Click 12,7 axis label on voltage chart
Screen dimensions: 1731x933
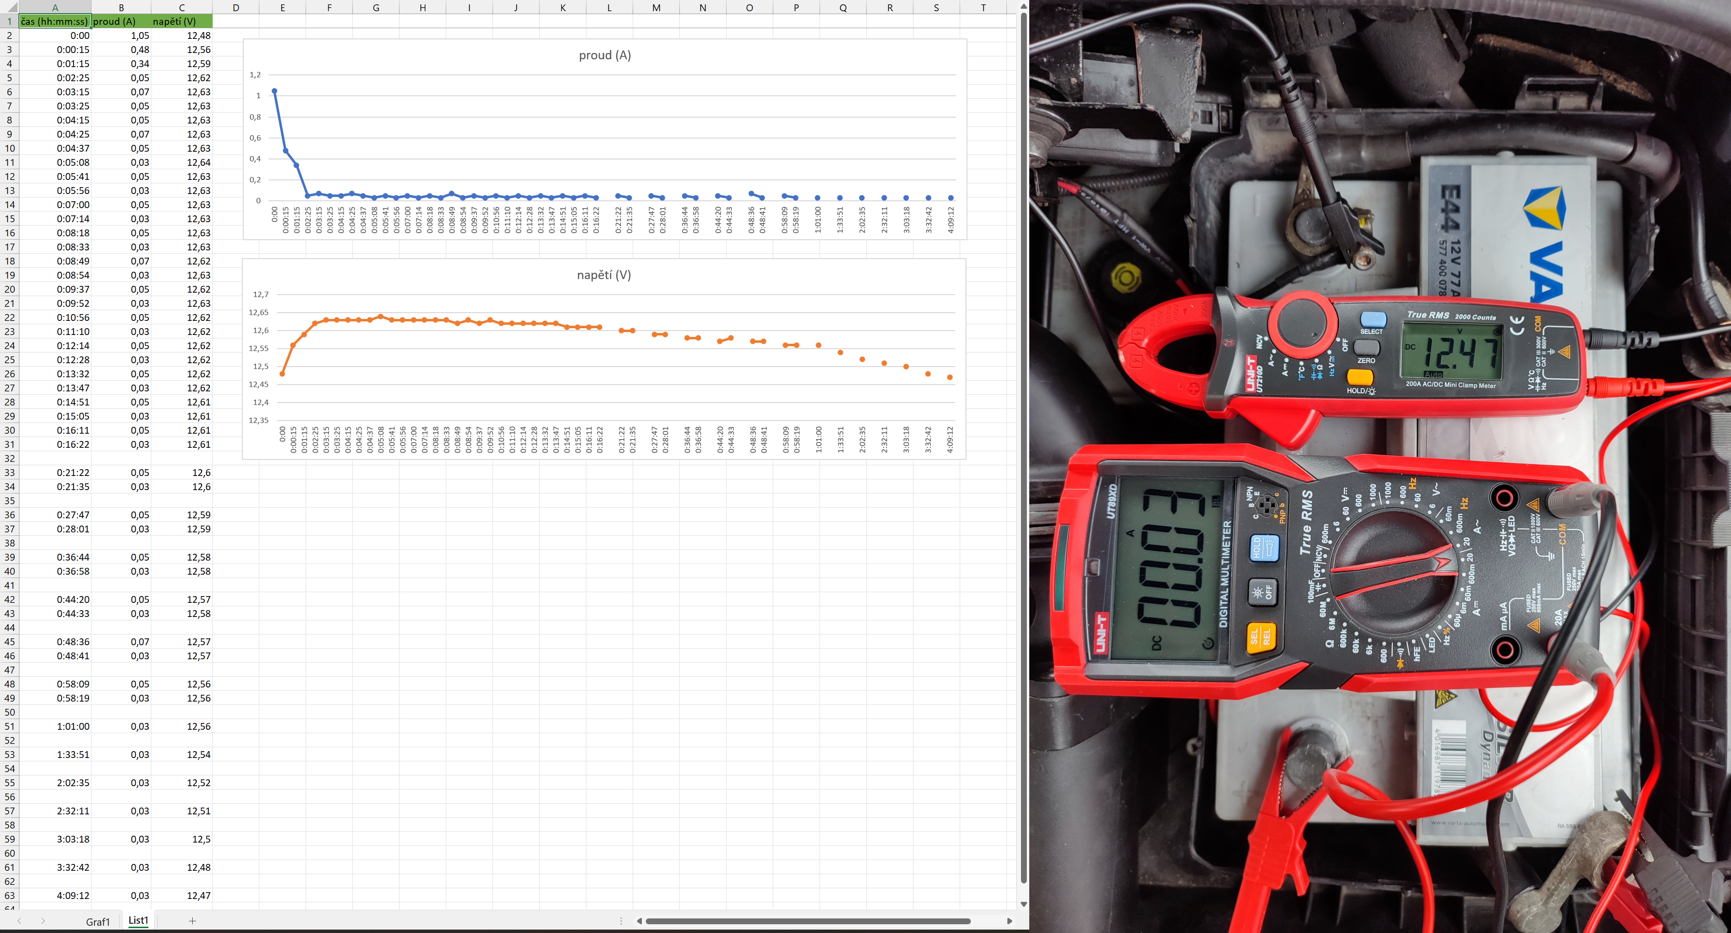pos(260,294)
